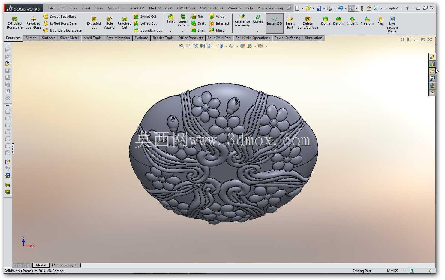
Task: Select the Revolved Cut tool
Action: click(125, 23)
